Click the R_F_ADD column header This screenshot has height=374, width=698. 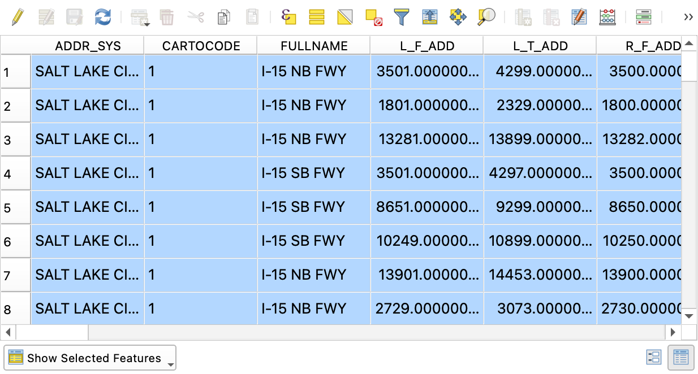pyautogui.click(x=639, y=46)
